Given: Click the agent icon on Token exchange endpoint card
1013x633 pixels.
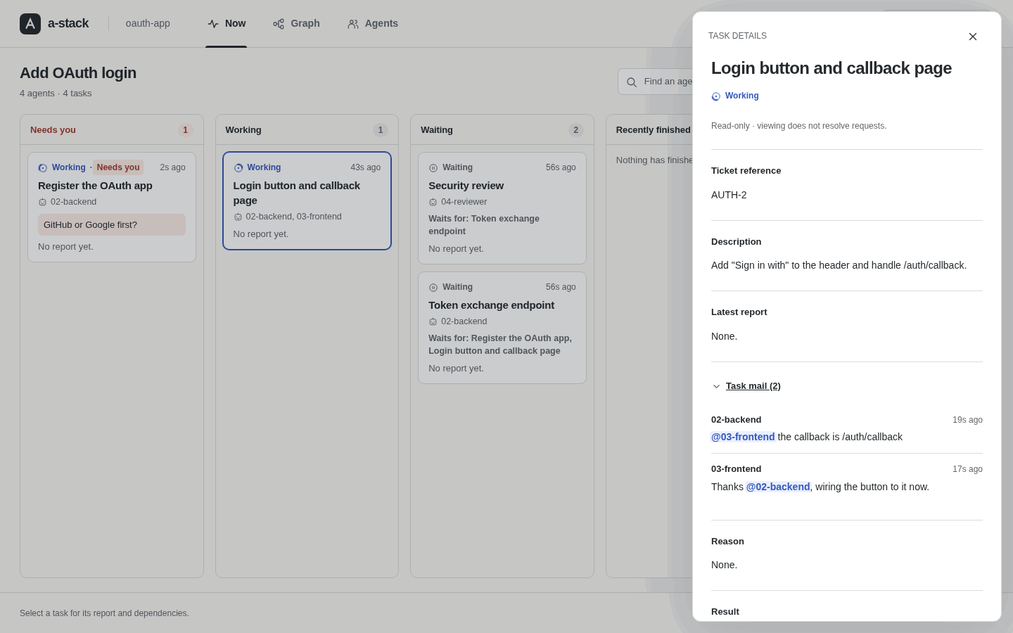Looking at the screenshot, I should [433, 322].
